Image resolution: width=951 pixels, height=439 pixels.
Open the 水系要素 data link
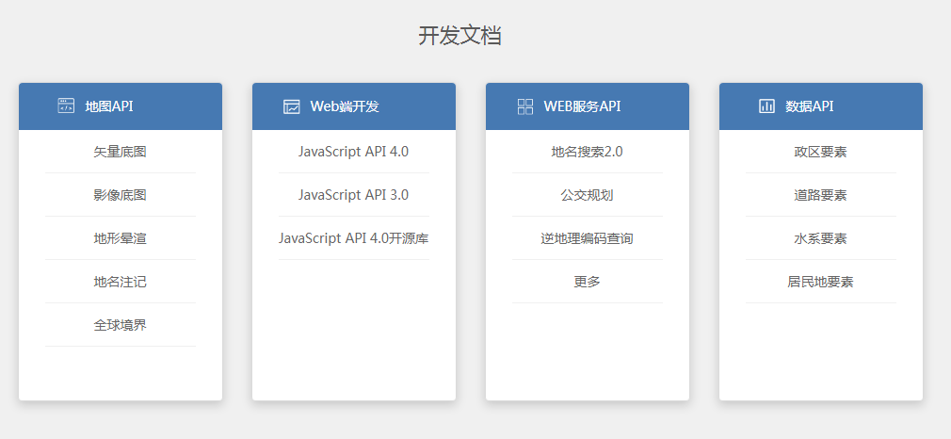point(820,238)
